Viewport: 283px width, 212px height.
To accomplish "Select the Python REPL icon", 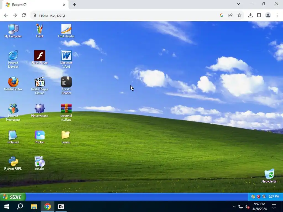I will (13, 163).
